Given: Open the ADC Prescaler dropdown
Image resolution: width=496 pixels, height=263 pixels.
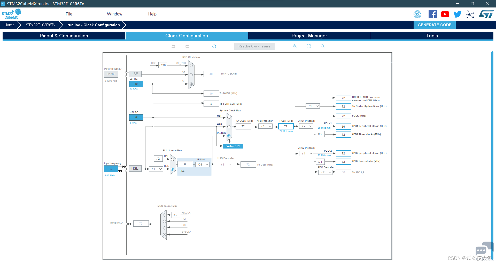Looking at the screenshot, I should [325, 172].
